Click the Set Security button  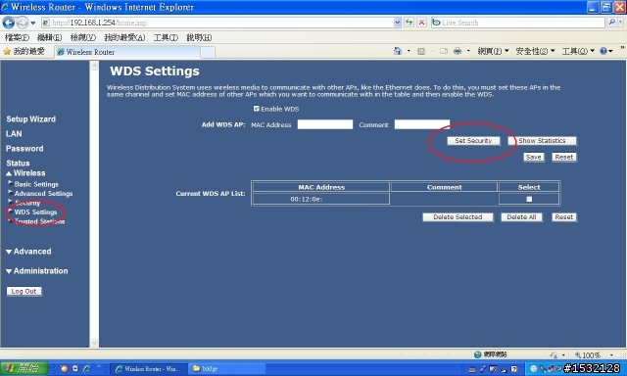(473, 141)
